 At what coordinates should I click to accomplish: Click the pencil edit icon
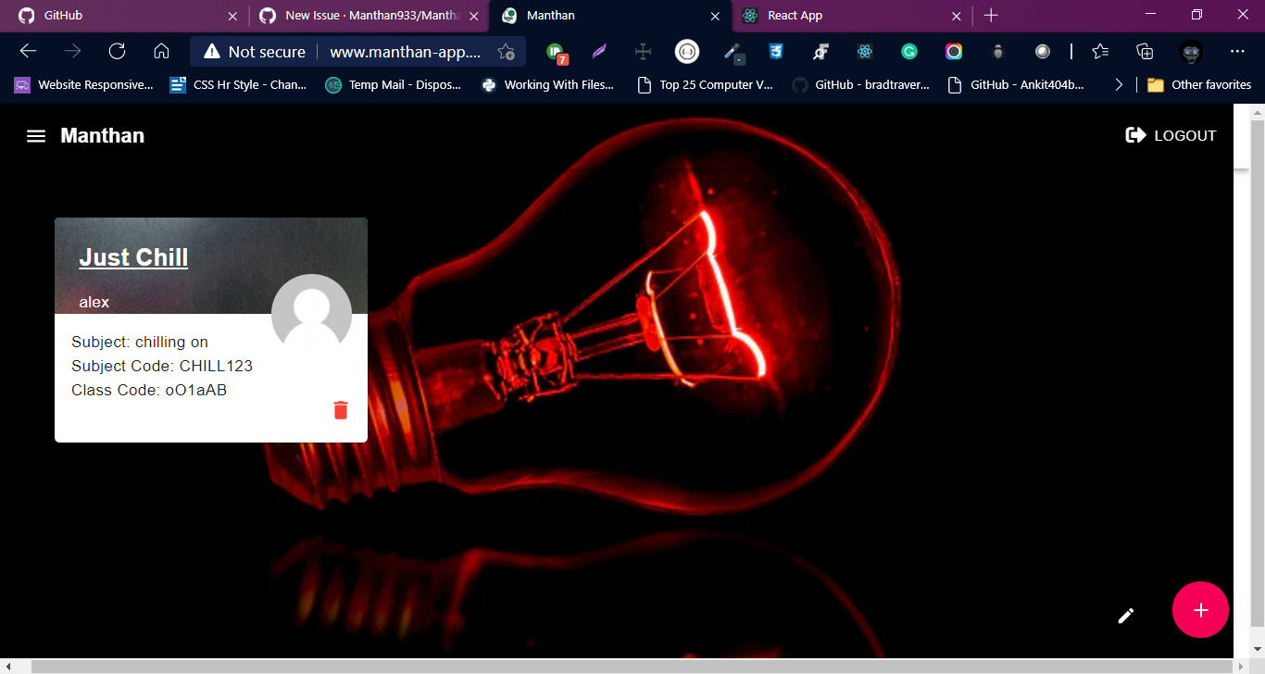click(1126, 616)
